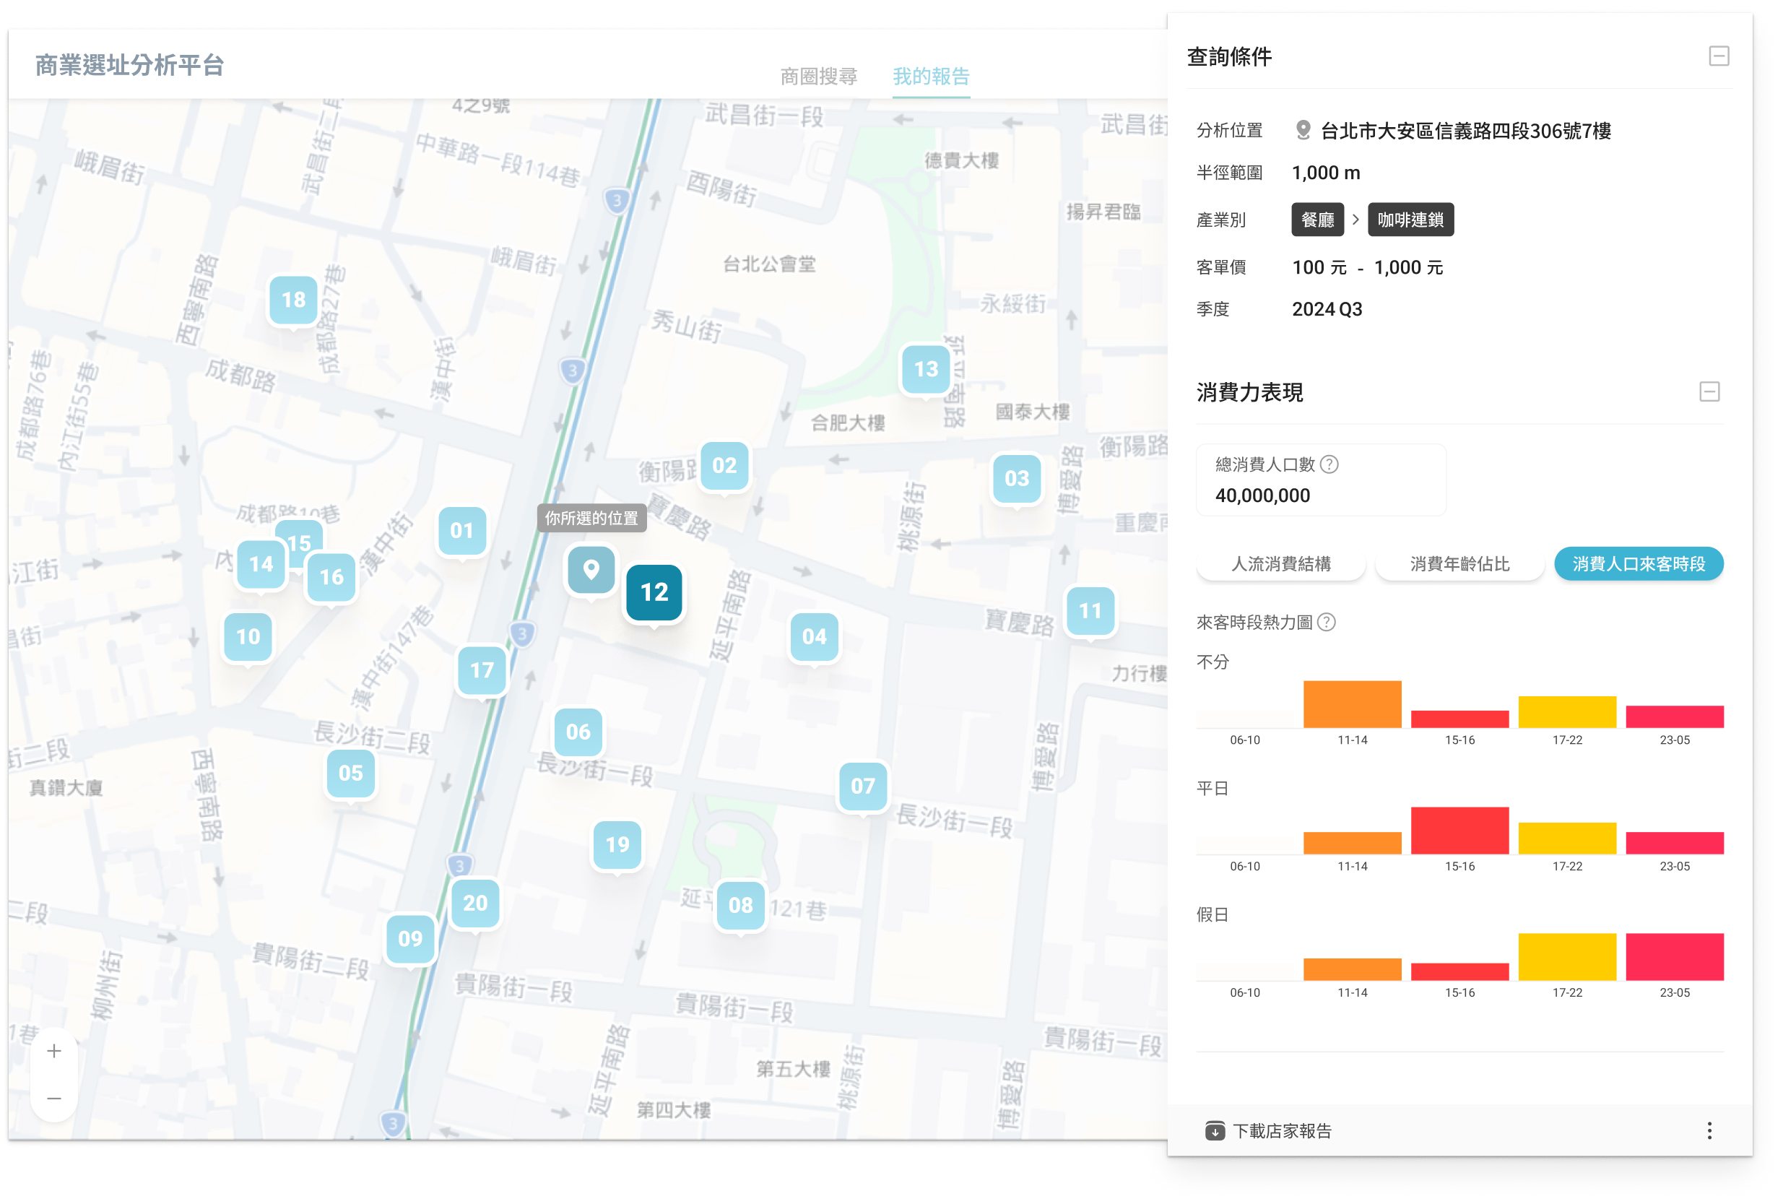Open the three-dot more options menu
This screenshot has height=1204, width=1783.
[1709, 1131]
